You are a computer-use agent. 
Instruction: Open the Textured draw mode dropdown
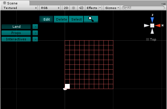[20, 8]
